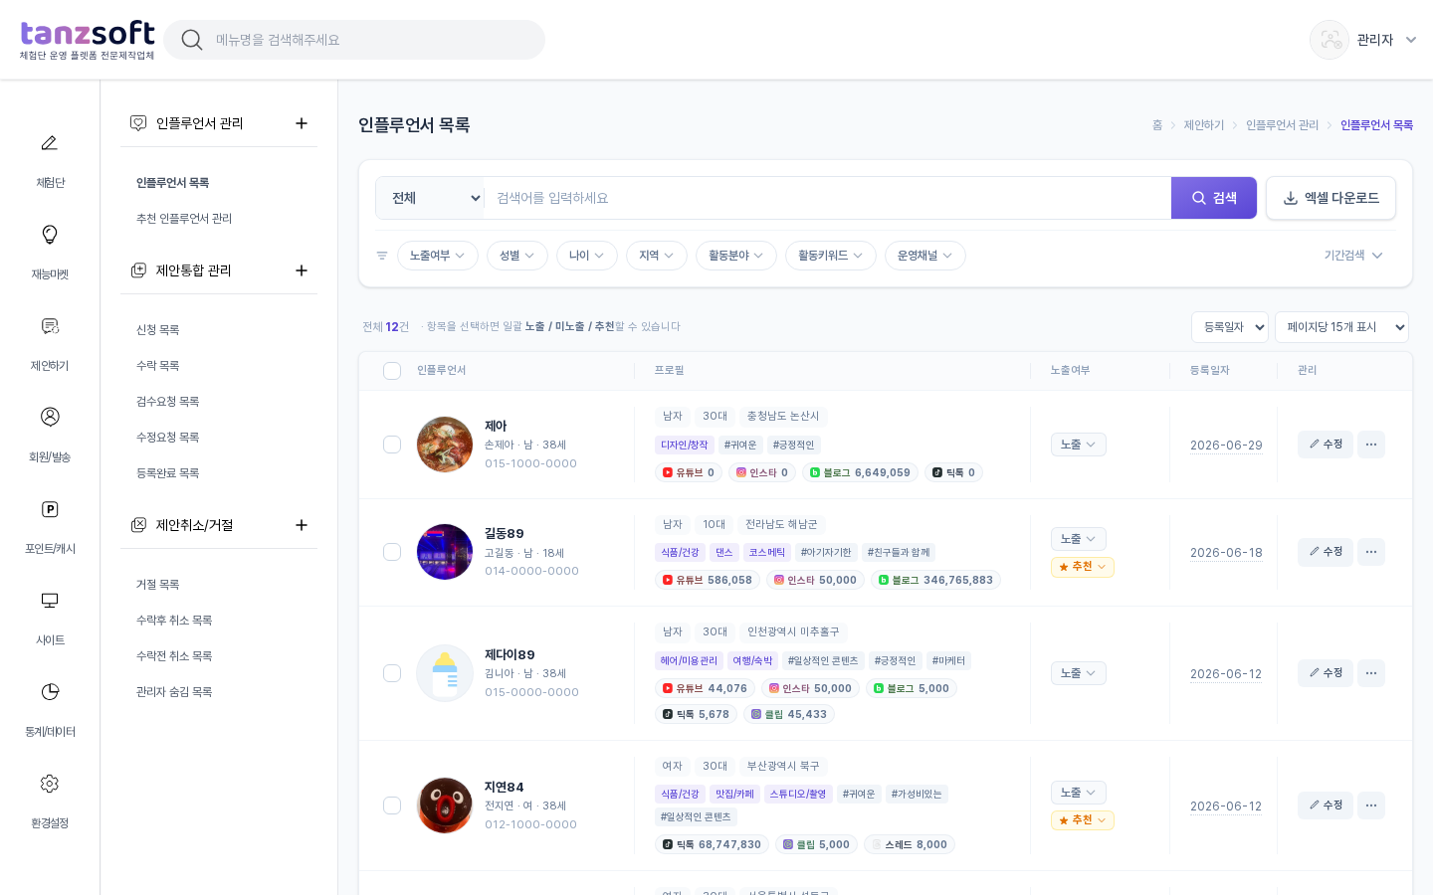The height and width of the screenshot is (895, 1433).
Task: Check the 제다이89 row checkbox
Action: click(392, 673)
